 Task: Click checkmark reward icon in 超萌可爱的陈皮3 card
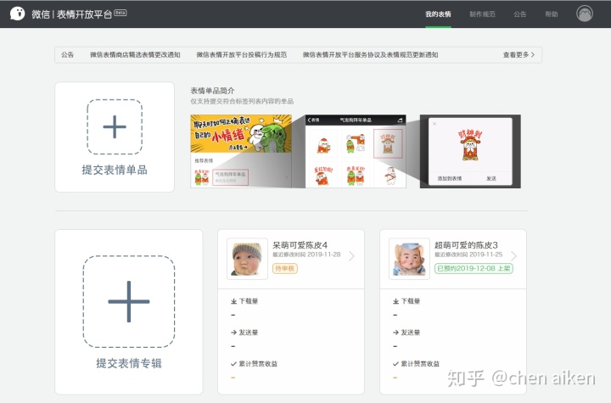point(396,364)
